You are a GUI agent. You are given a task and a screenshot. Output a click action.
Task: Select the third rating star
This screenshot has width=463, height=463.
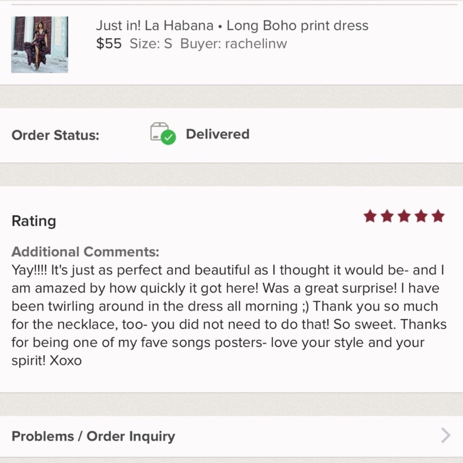pos(404,216)
